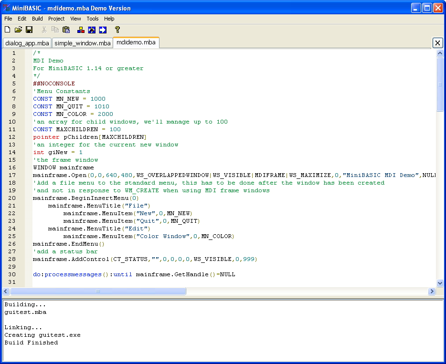Select the mdidemo.mba tab
The image size is (446, 364).
point(136,42)
